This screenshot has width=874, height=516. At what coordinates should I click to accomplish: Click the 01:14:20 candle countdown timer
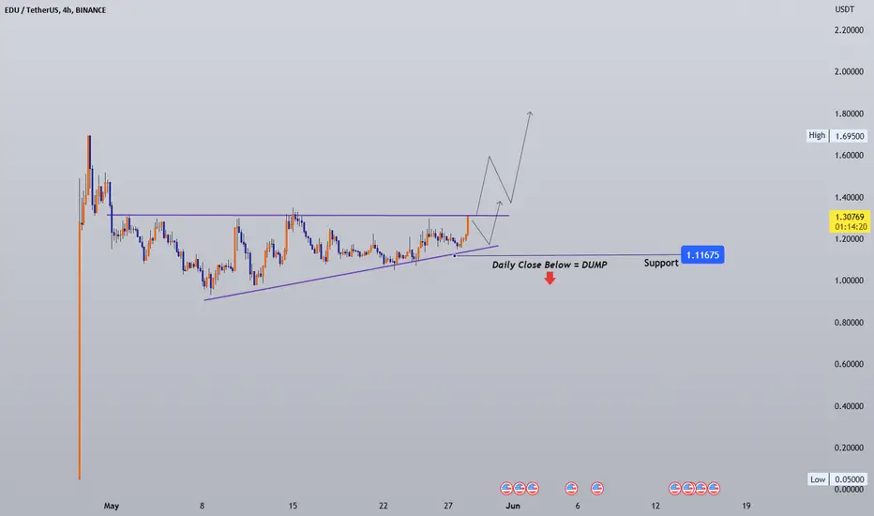click(x=851, y=227)
